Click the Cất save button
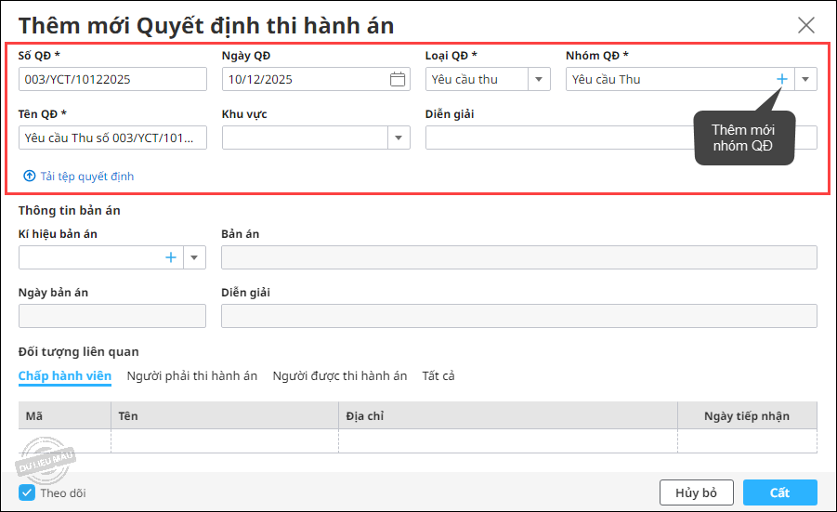 click(x=780, y=492)
